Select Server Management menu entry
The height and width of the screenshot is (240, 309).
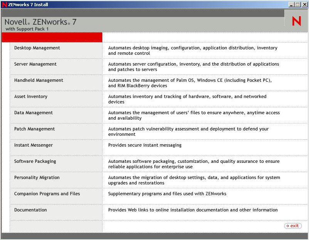[x=35, y=64]
